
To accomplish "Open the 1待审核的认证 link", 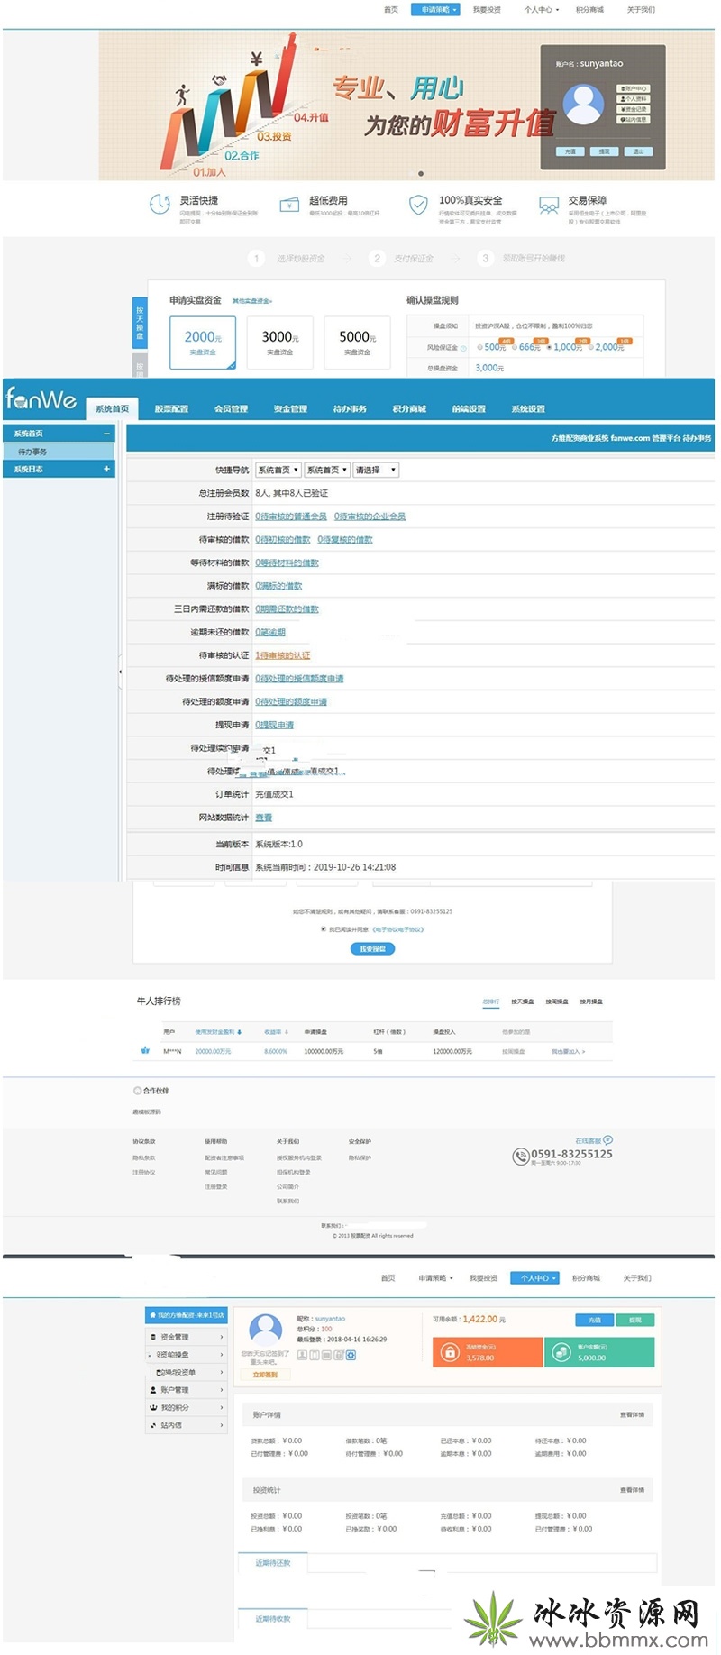I will pos(282,655).
